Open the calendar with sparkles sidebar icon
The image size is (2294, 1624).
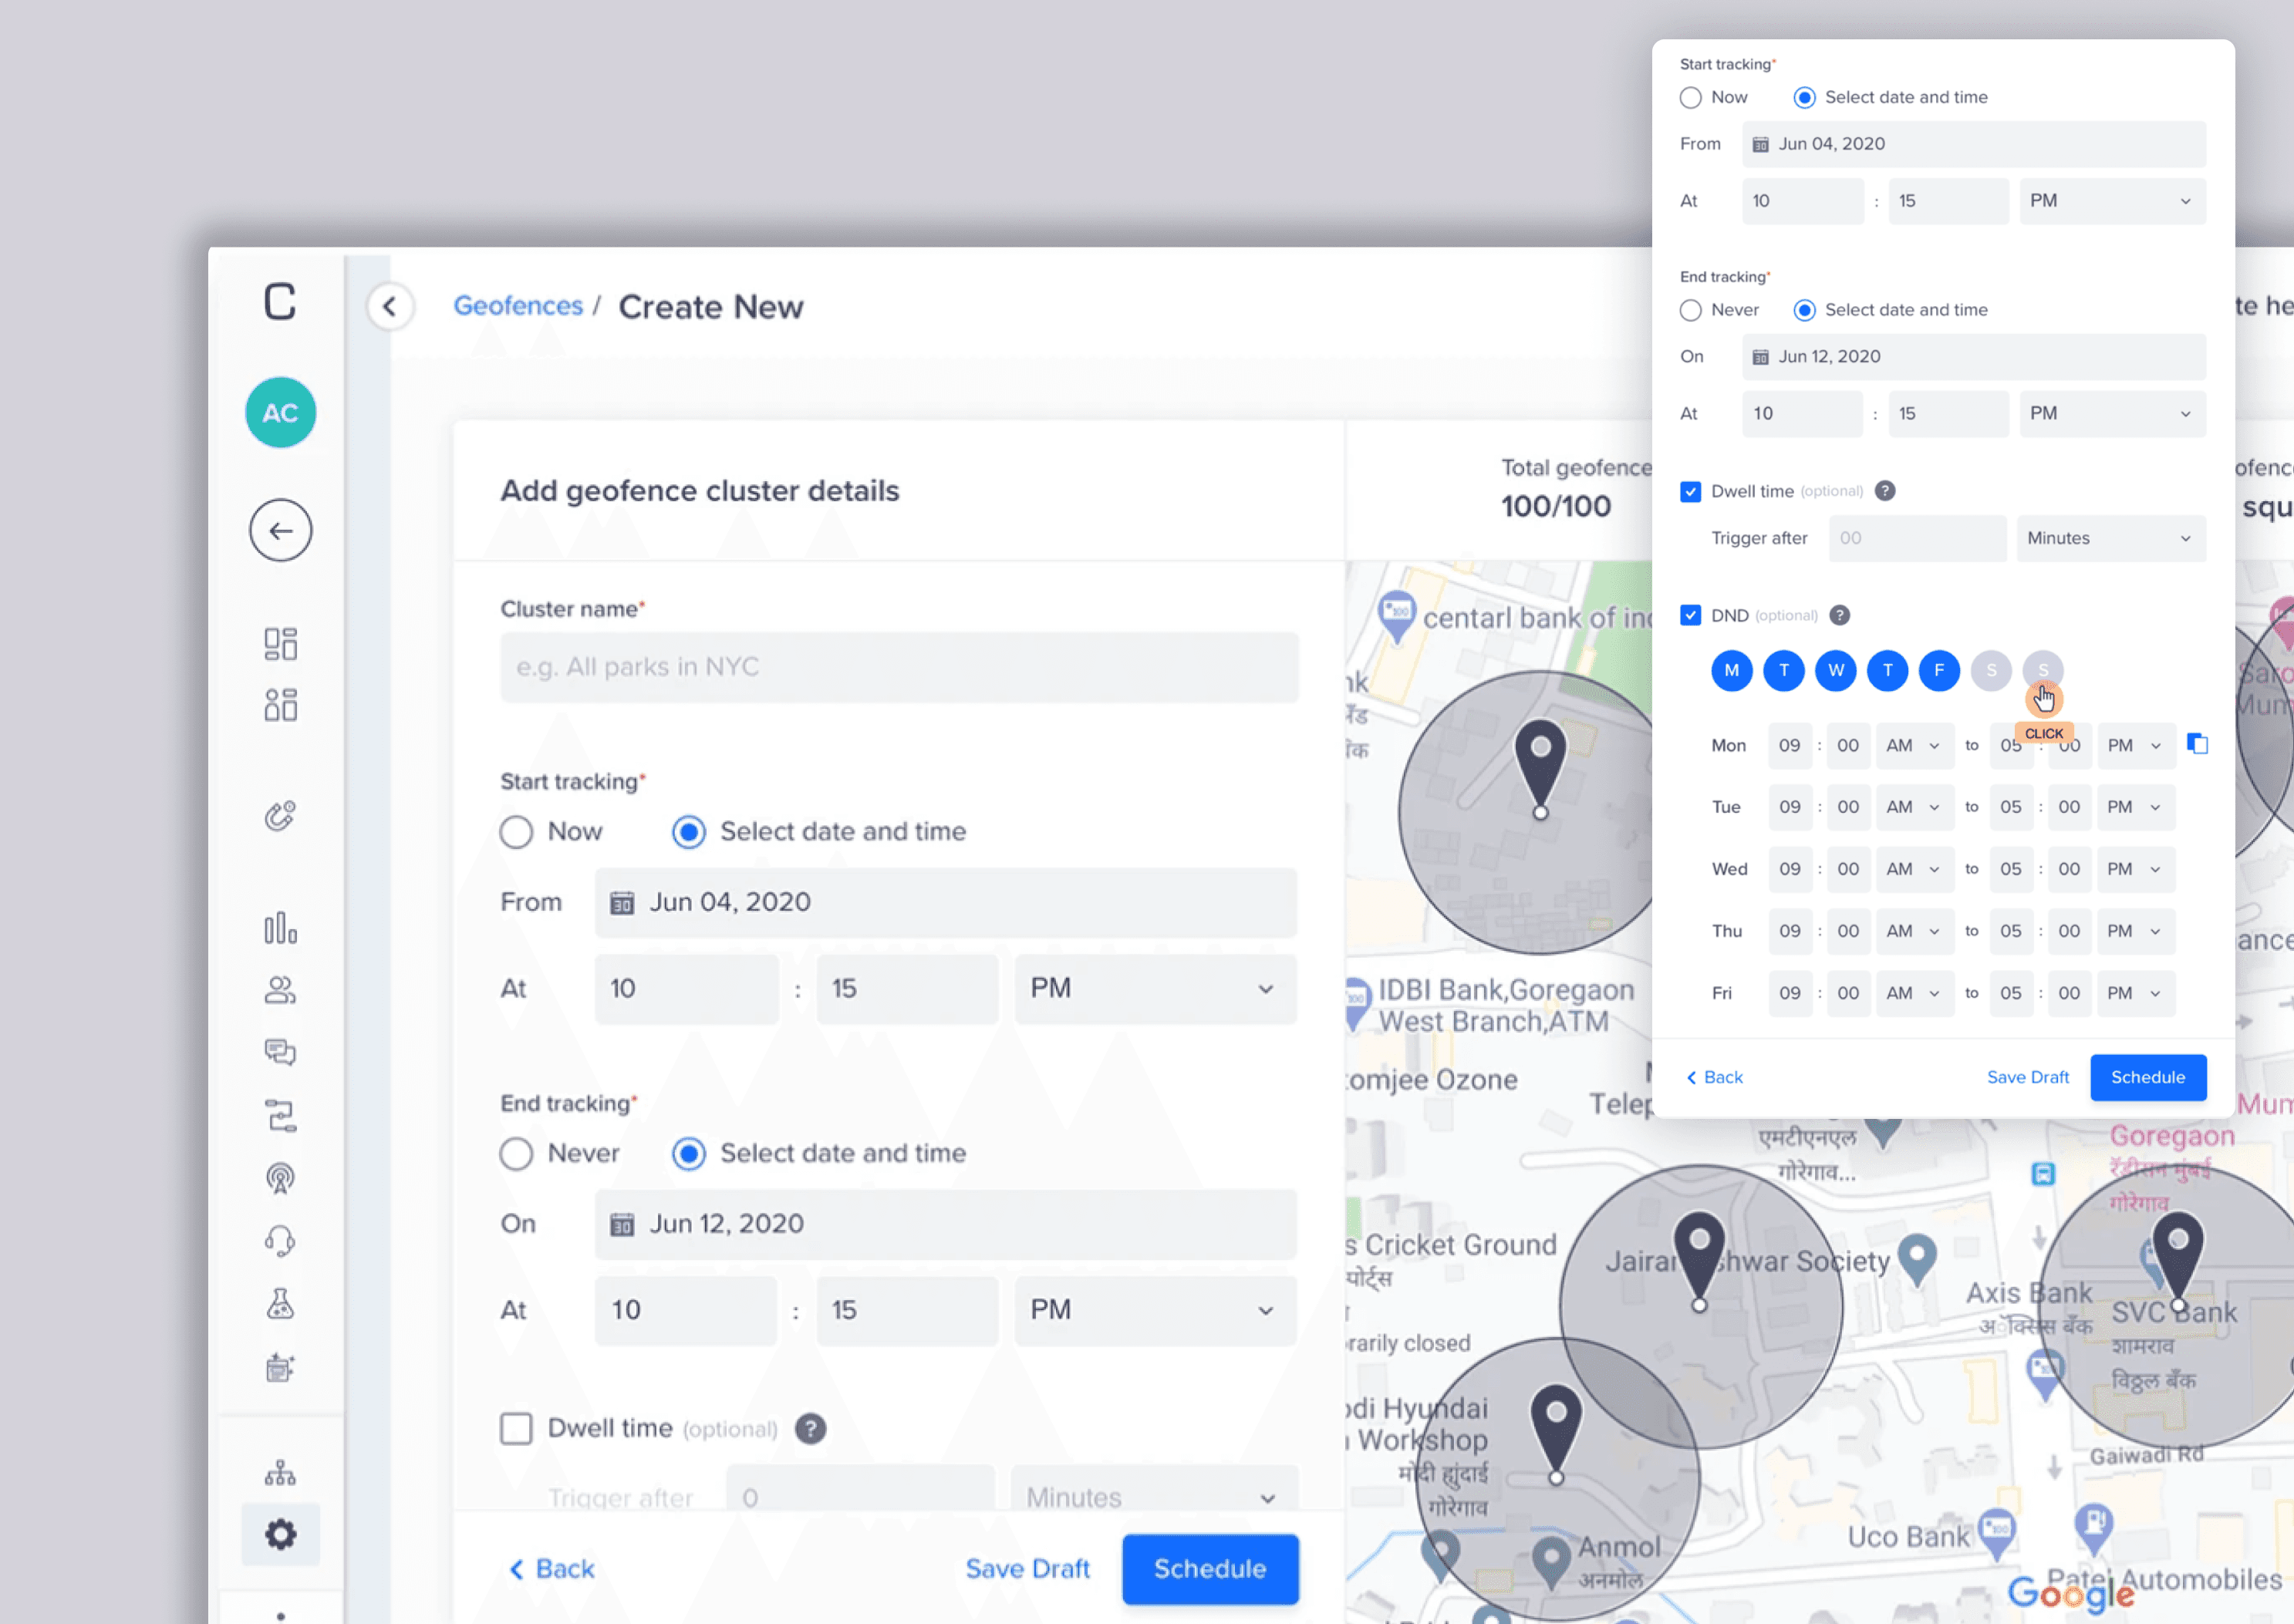(x=280, y=1367)
